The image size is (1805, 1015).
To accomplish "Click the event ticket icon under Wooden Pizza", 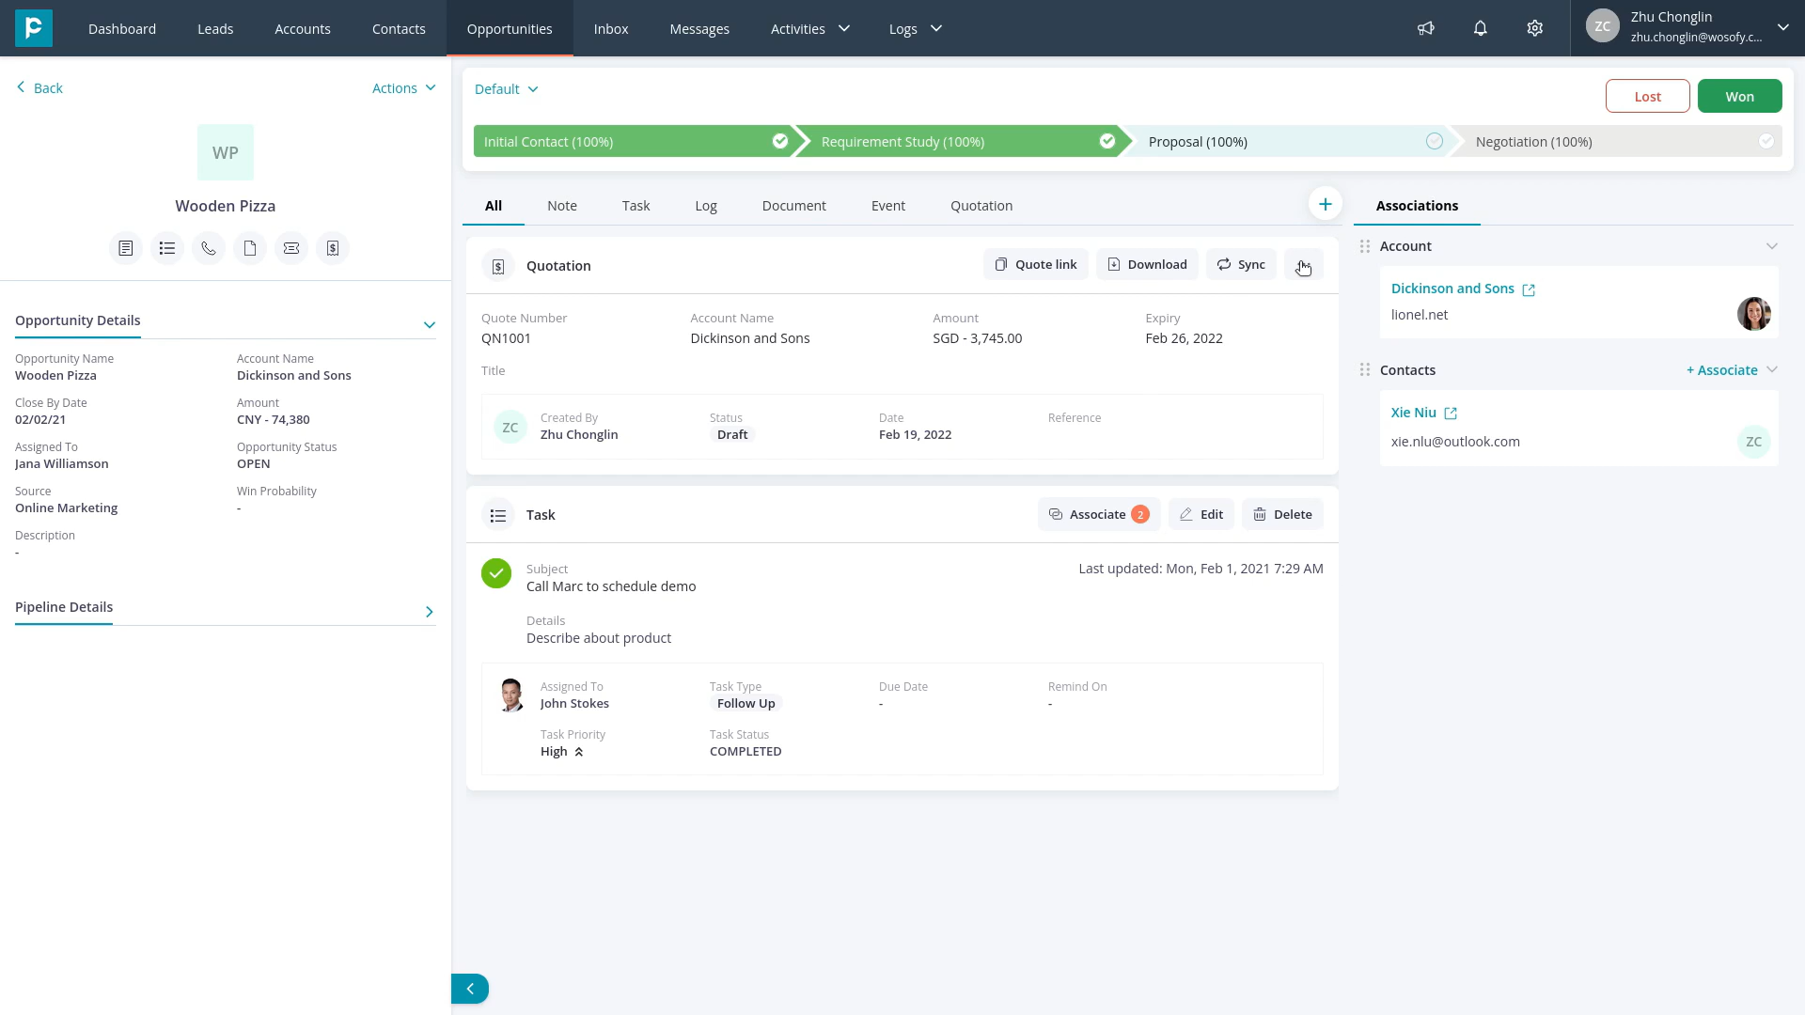I will 291,248.
